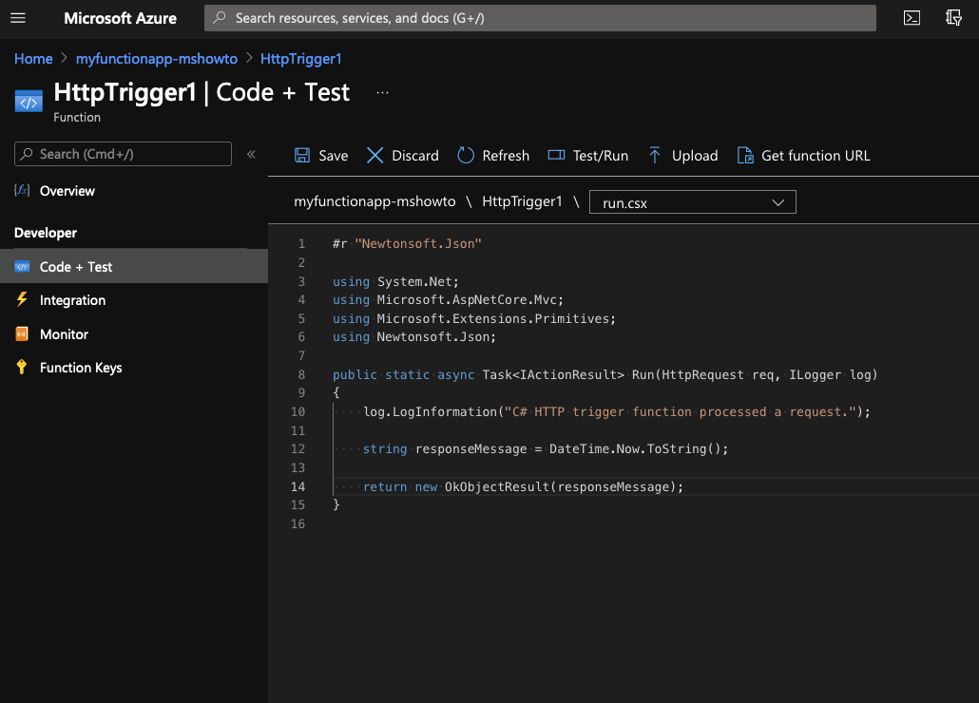Screen dimensions: 979x703
Task: Click the HttpTrigger1 path segment above editor
Action: pos(522,201)
